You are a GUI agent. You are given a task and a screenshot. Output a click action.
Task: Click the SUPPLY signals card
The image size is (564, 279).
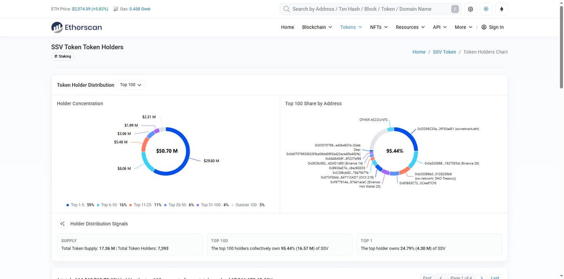[x=130, y=245]
